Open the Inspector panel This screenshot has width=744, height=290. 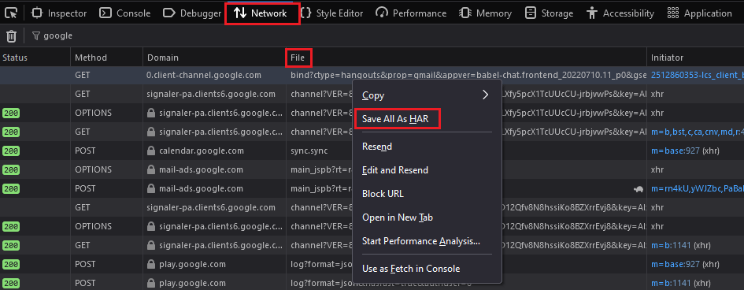coord(59,13)
